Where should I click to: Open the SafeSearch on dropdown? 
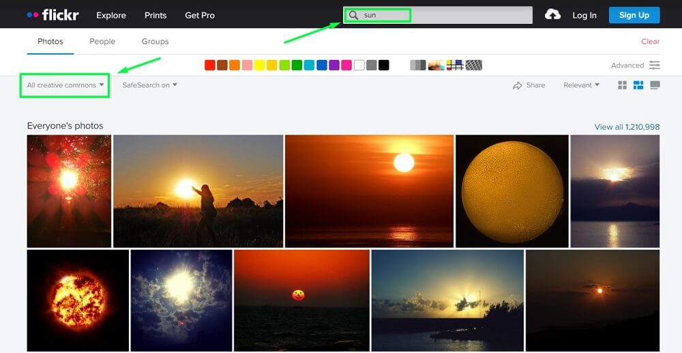pyautogui.click(x=149, y=85)
